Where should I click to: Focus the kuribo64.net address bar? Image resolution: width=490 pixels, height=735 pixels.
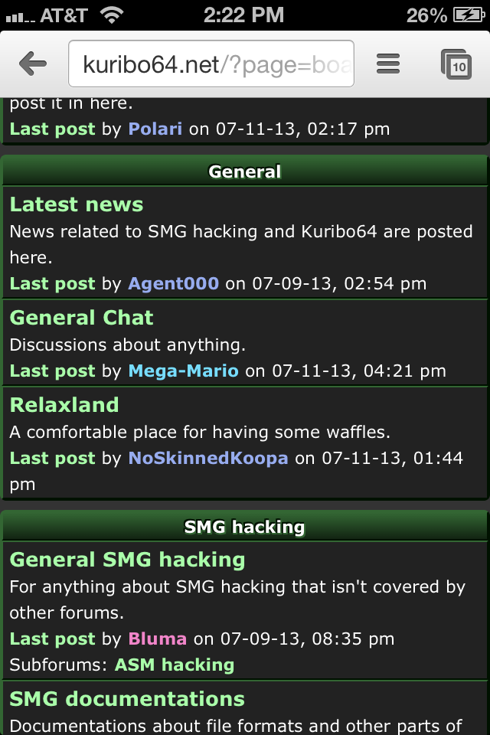coord(211,64)
